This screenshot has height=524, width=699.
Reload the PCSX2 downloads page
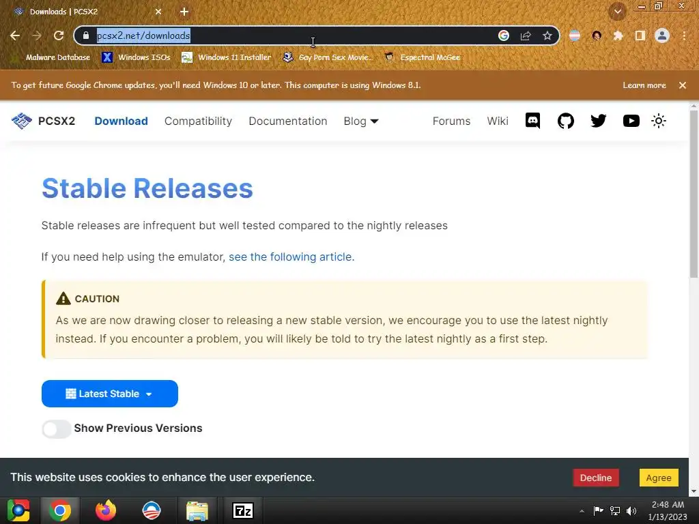click(59, 35)
